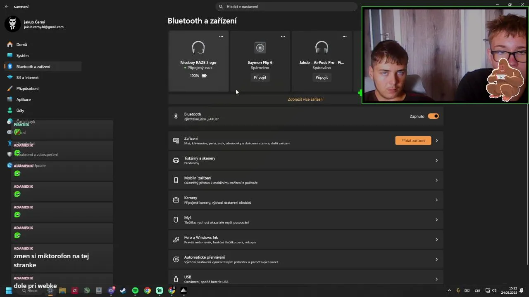Click the Pero a Windows Ink pen icon
Image resolution: width=529 pixels, height=297 pixels.
[x=176, y=240]
